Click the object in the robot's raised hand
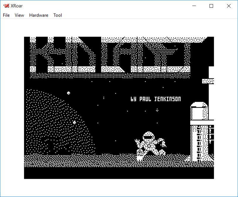Image resolution: width=238 pixels, height=197 pixels. [164, 144]
